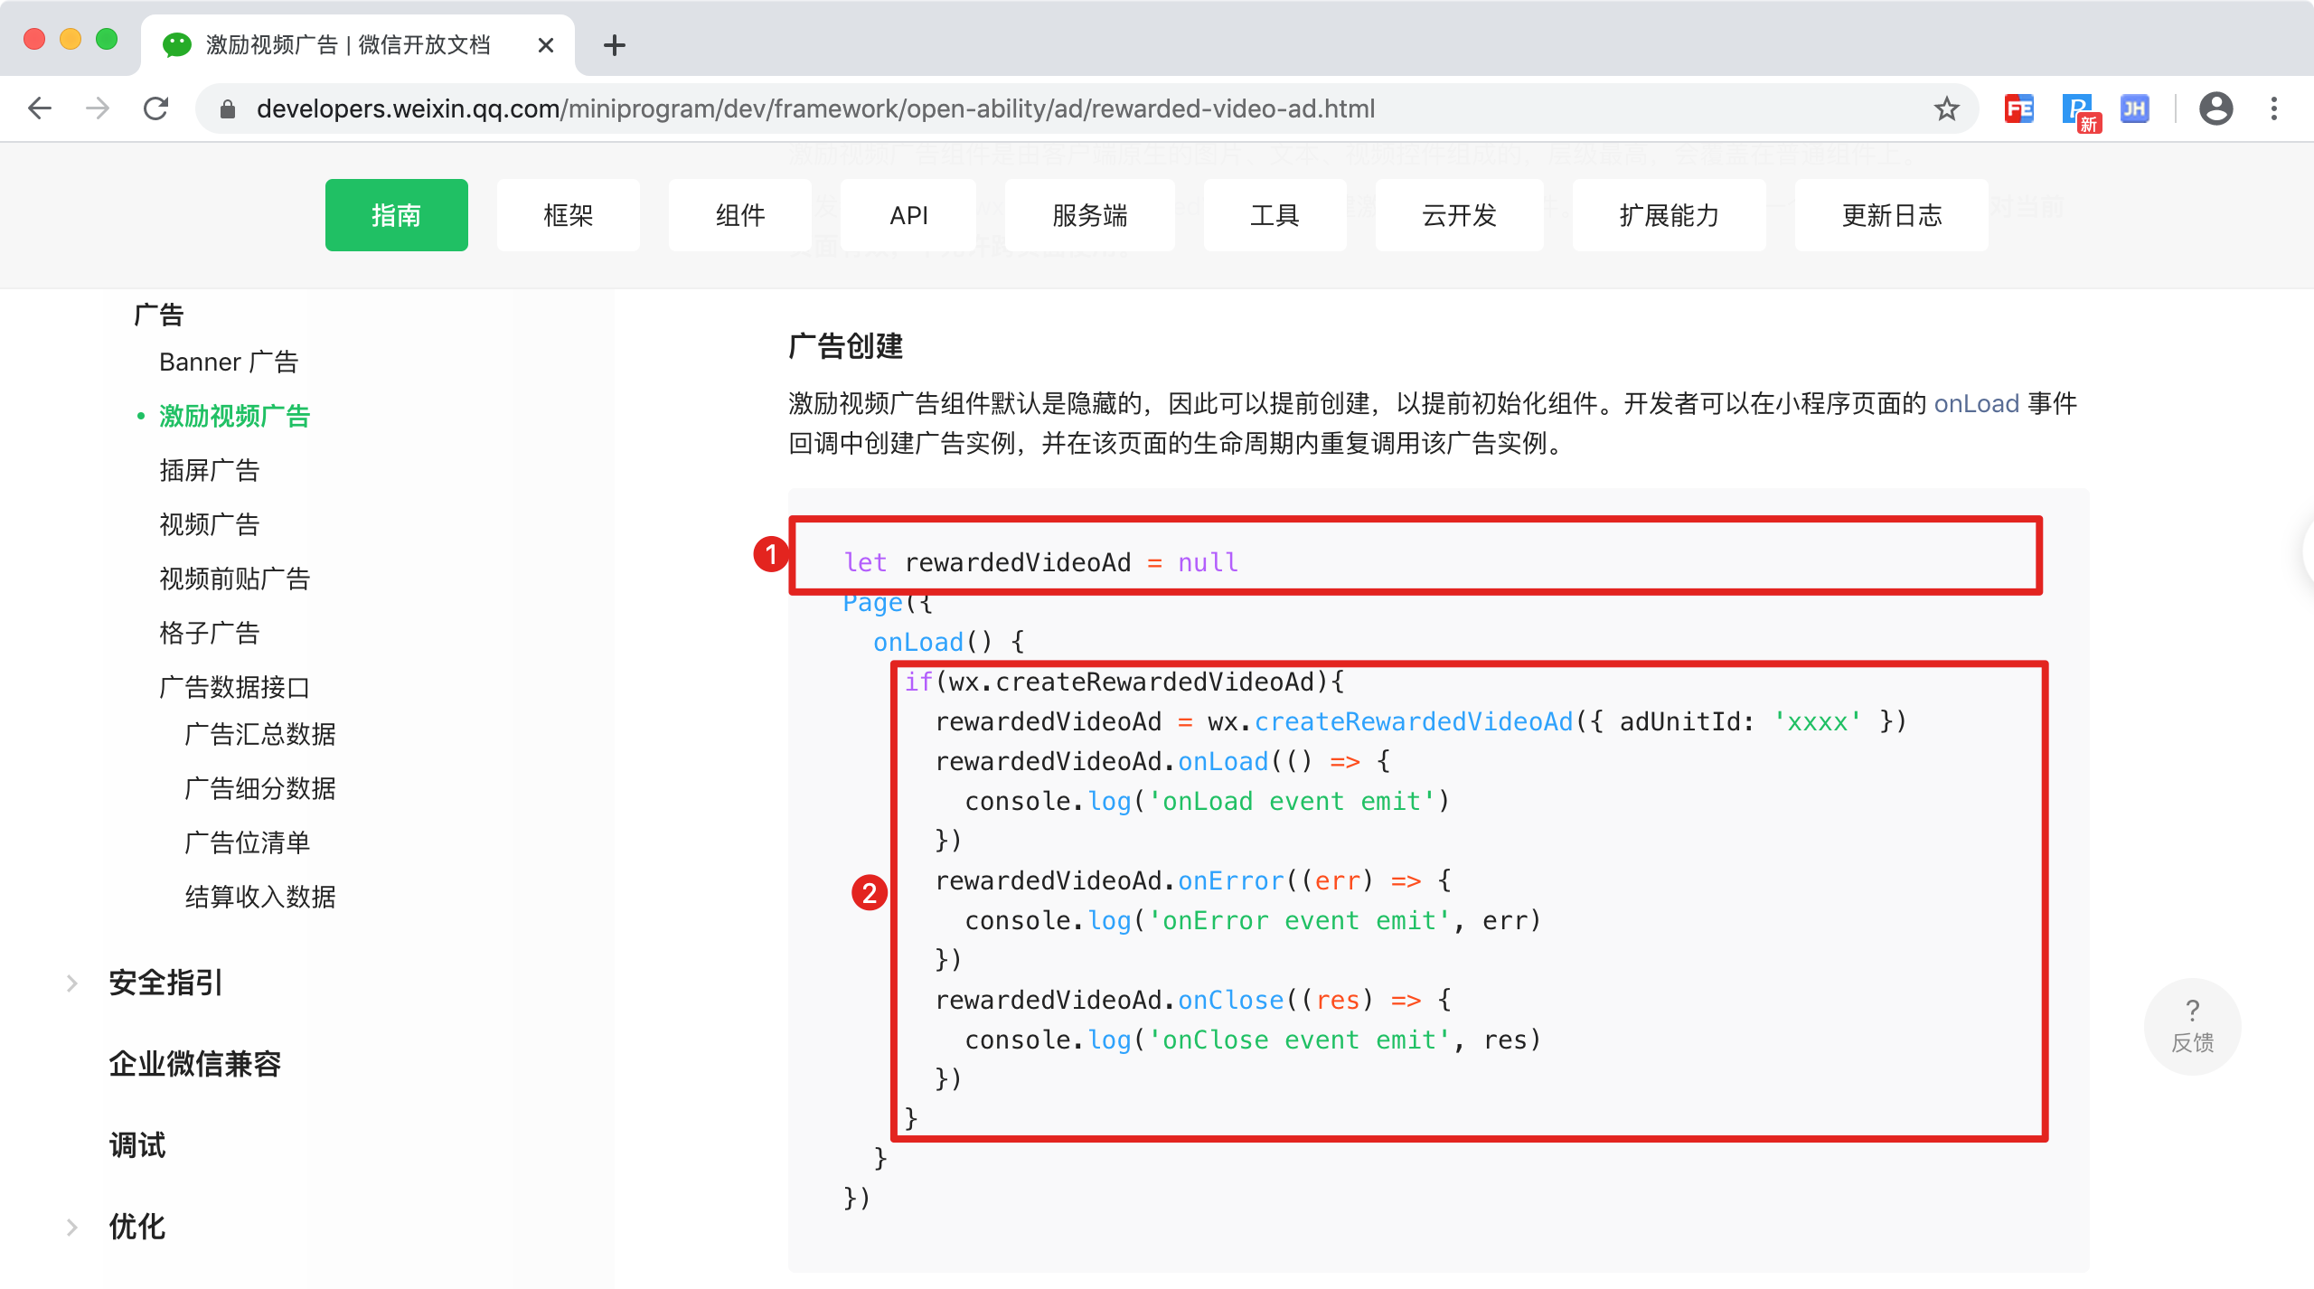
Task: Open the onLoad link in paragraph
Action: click(1976, 403)
